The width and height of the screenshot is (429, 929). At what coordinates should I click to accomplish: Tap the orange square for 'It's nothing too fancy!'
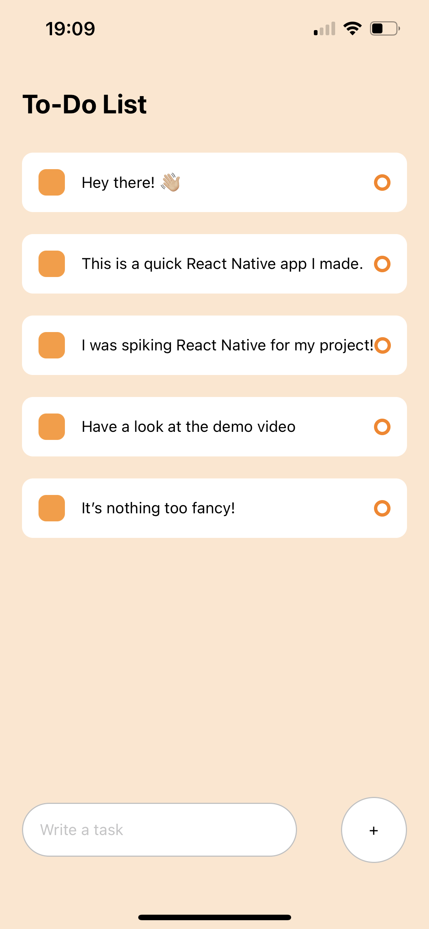click(52, 508)
